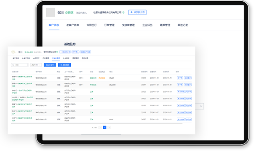Click the first action button in the 36048 row
Screen dimensions: 254x152
tap(180, 78)
